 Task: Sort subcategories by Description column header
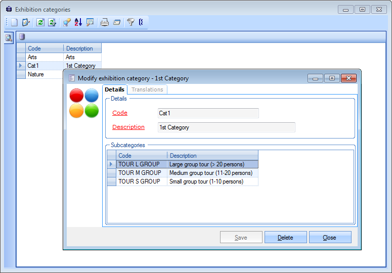coord(212,156)
